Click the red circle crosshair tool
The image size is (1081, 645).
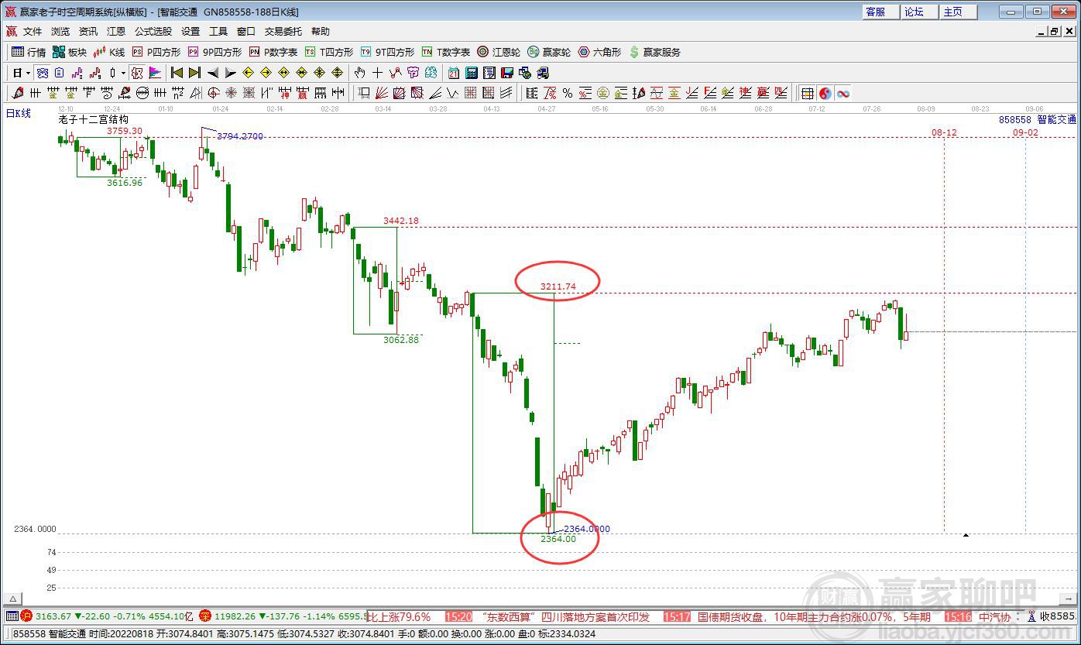tap(214, 93)
